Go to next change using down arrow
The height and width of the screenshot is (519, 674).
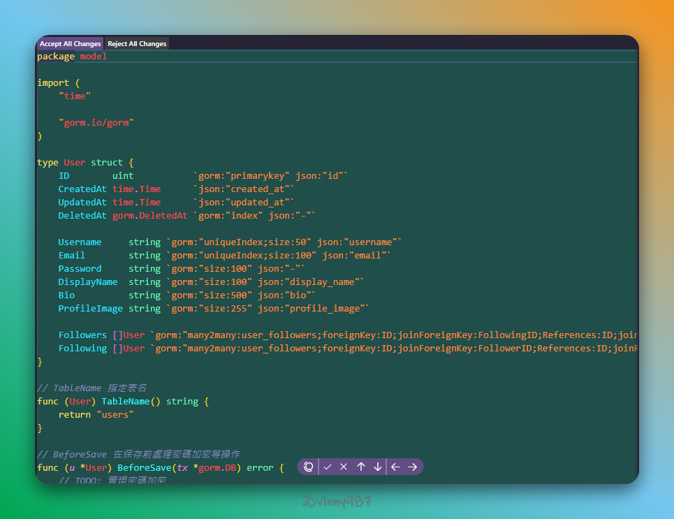tap(378, 467)
